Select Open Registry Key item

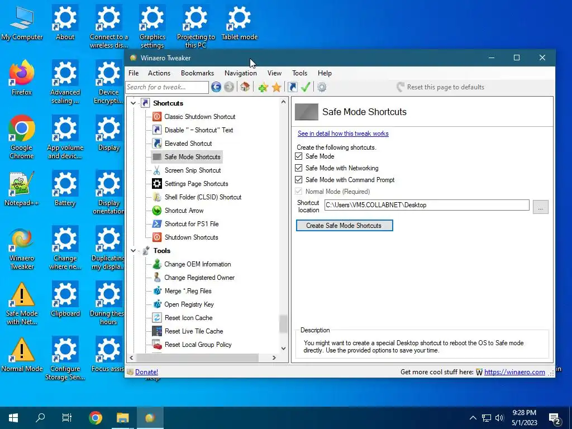pos(189,304)
